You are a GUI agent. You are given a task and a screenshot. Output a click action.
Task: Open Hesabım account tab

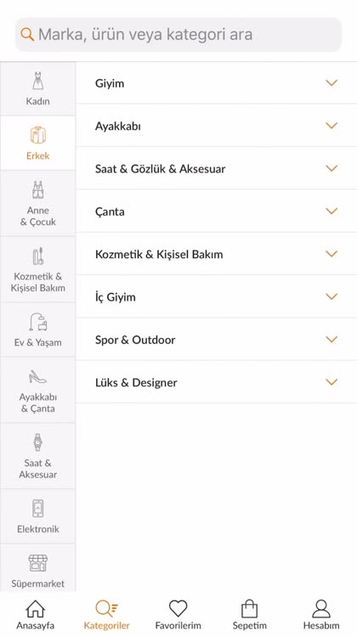tap(321, 615)
